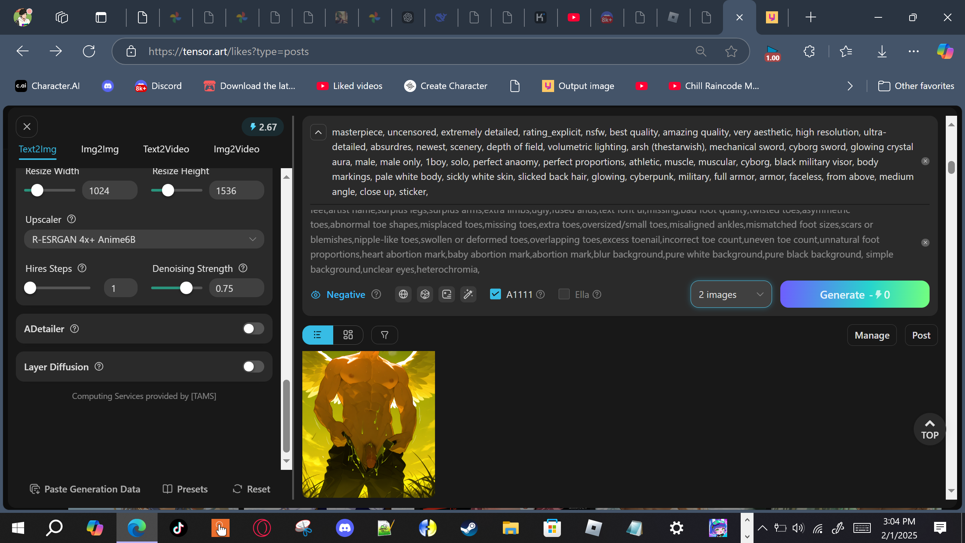Uncheck the A1111 checkbox

tap(495, 294)
